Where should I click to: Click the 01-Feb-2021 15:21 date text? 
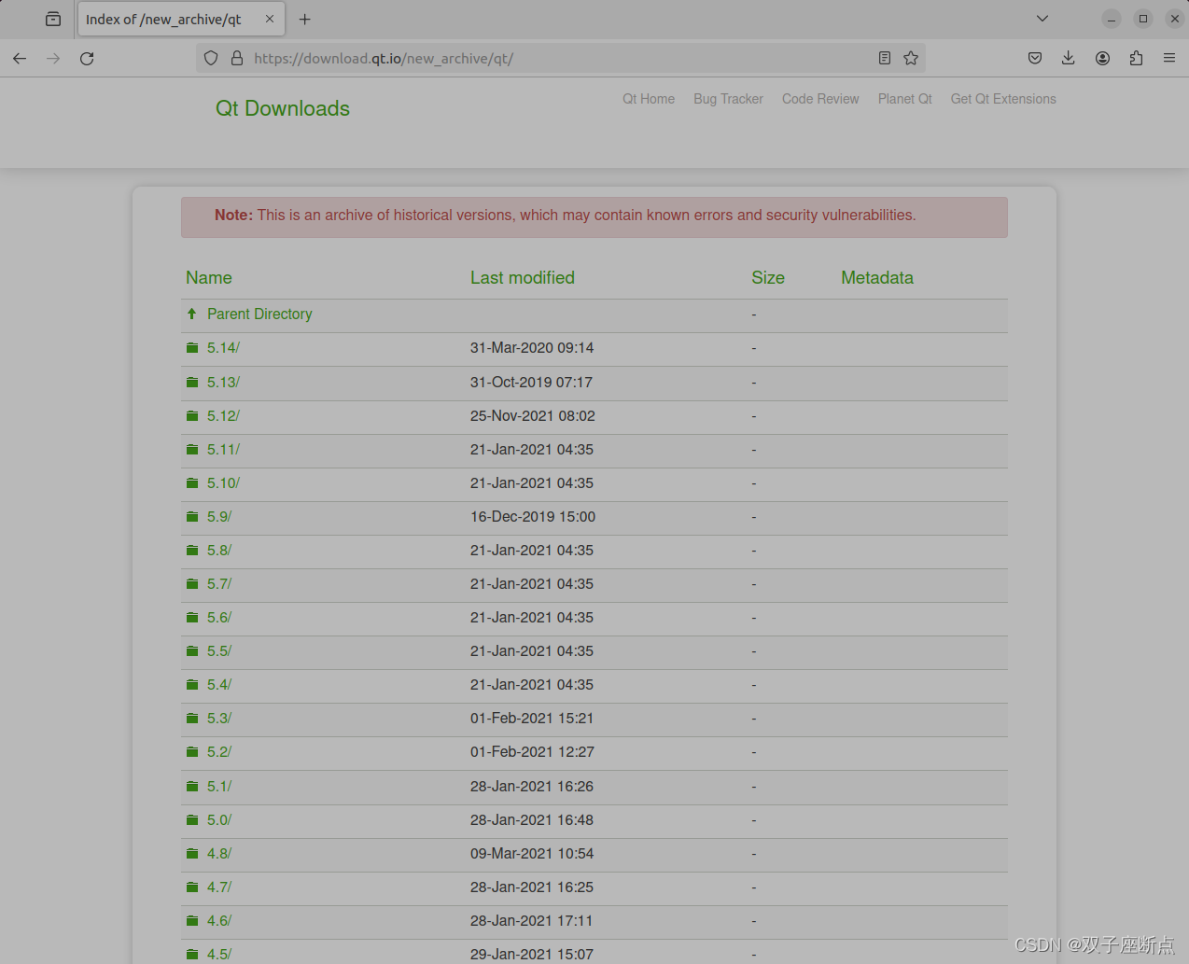pos(532,719)
